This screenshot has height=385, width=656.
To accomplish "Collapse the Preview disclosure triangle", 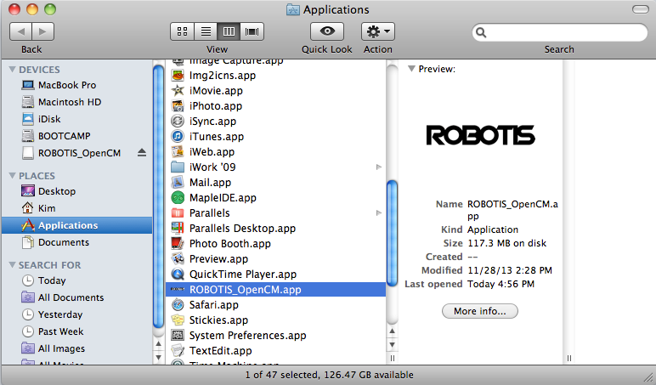I will tap(411, 70).
